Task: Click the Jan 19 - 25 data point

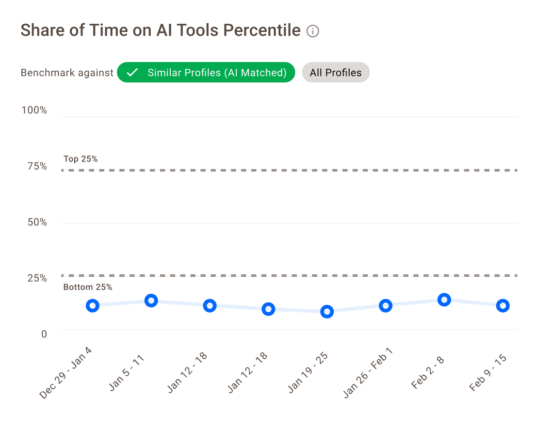Action: pos(327,312)
